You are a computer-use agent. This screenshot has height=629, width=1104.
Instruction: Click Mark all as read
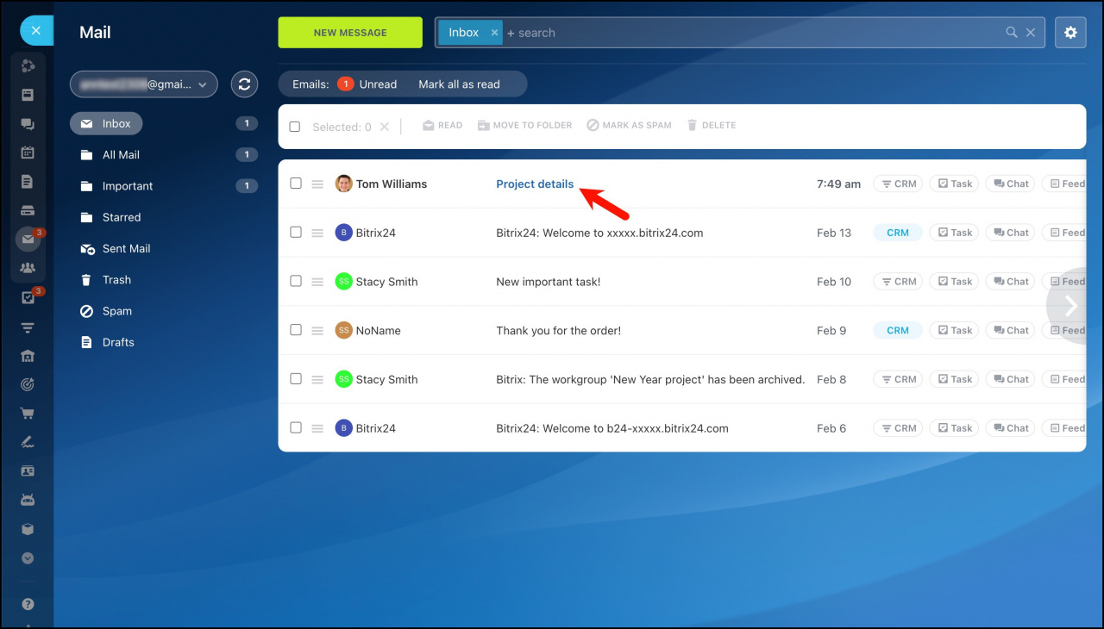(x=459, y=84)
